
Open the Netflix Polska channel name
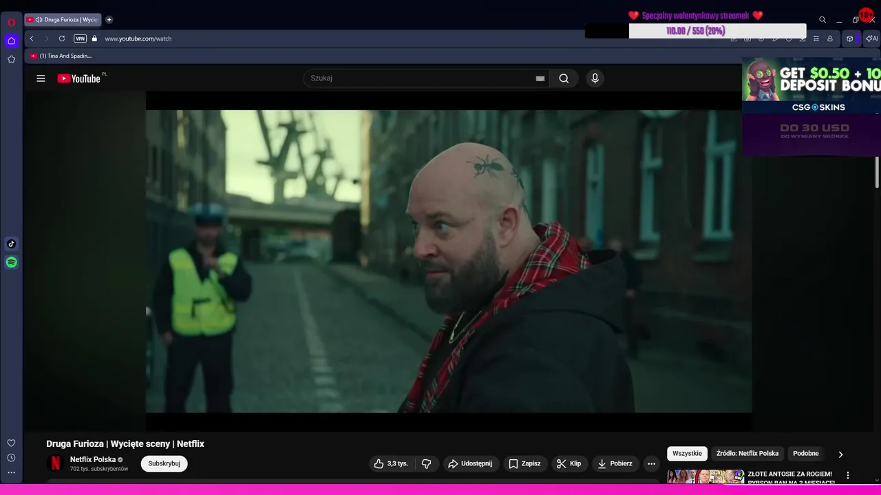(93, 459)
